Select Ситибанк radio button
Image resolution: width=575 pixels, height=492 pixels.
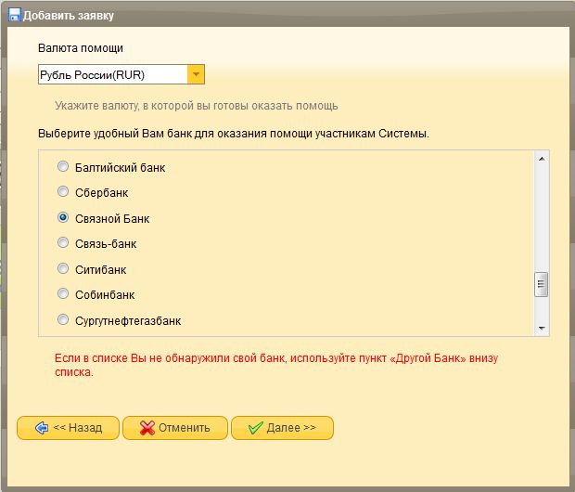coord(63,269)
